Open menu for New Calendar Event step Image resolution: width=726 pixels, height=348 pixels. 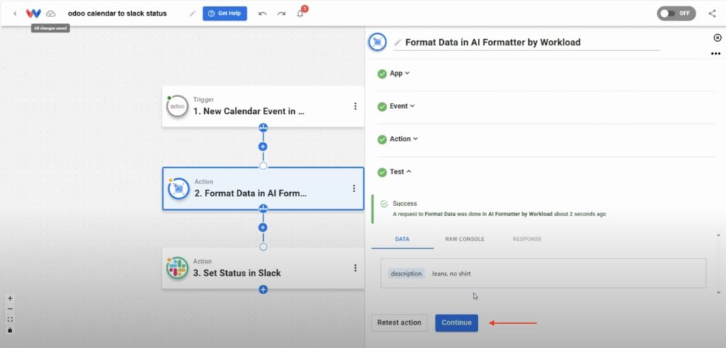click(355, 106)
